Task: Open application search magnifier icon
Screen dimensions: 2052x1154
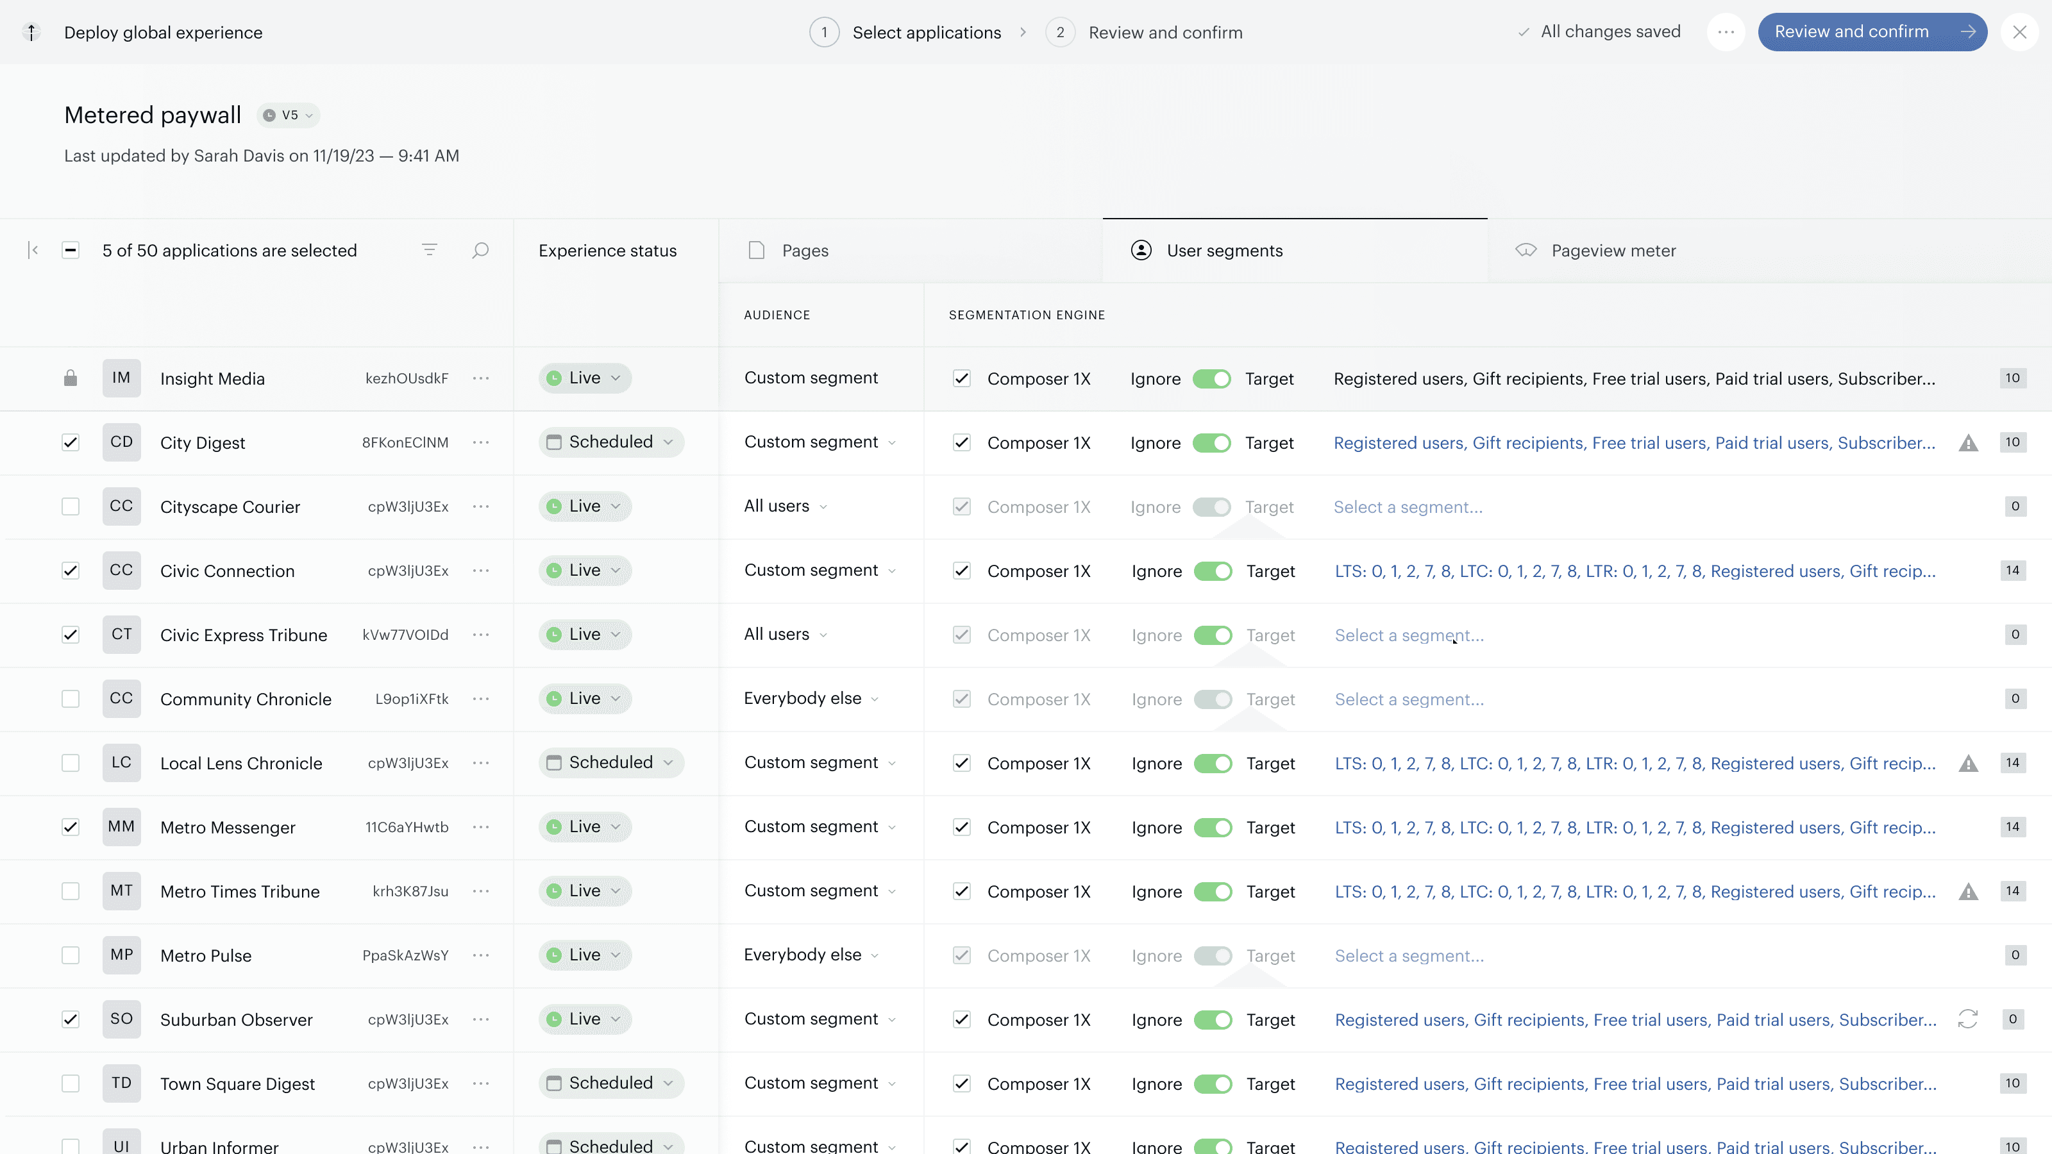Action: [480, 250]
